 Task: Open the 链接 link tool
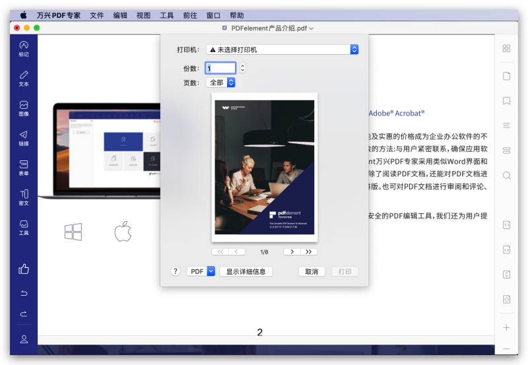[24, 138]
